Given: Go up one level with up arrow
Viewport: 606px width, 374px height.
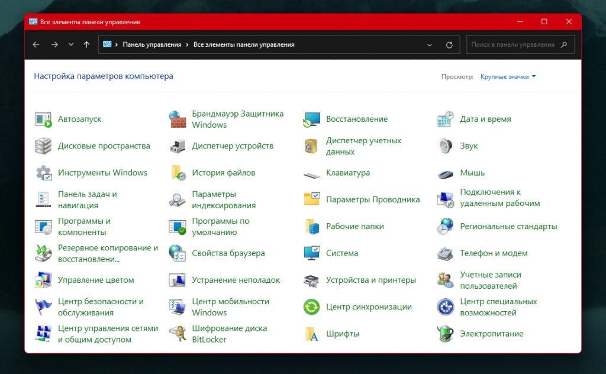Looking at the screenshot, I should (x=86, y=44).
